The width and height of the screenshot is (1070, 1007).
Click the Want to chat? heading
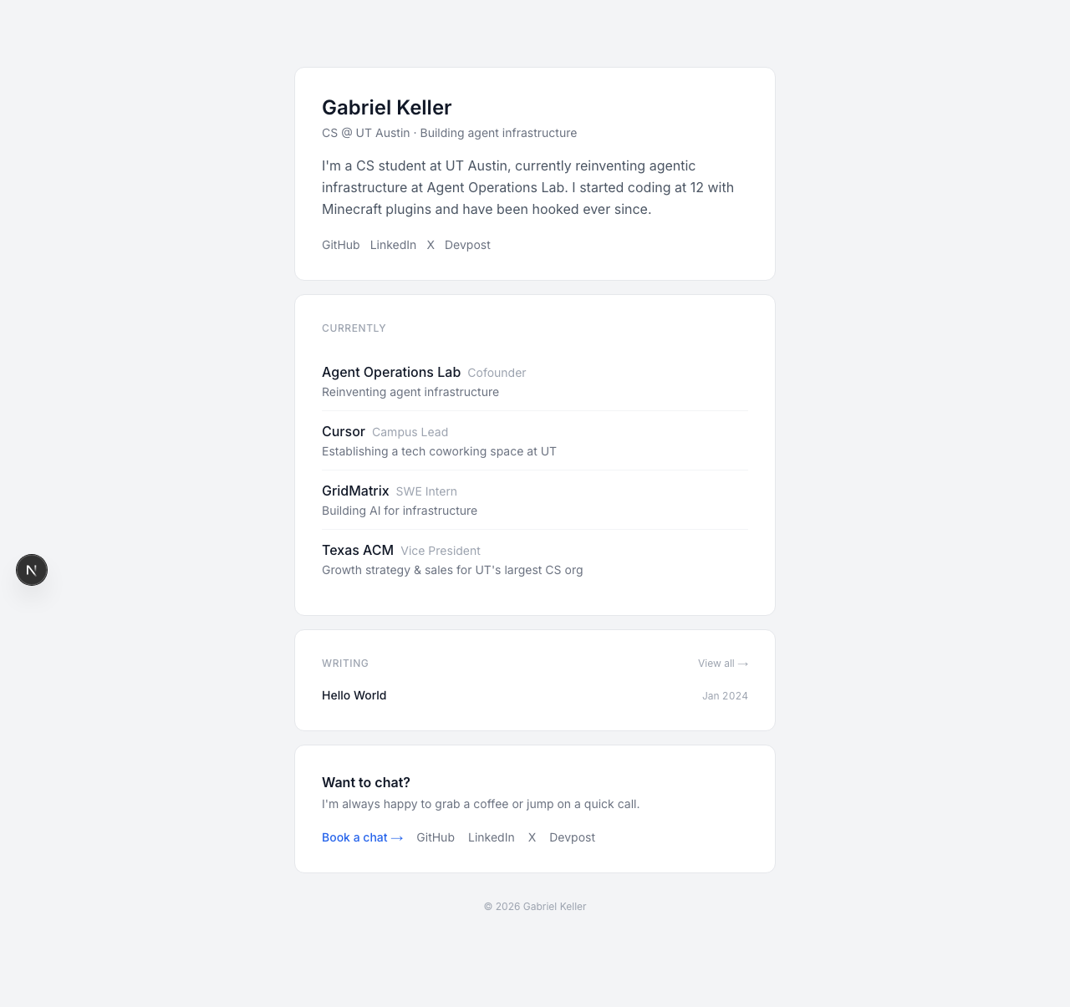(x=366, y=782)
